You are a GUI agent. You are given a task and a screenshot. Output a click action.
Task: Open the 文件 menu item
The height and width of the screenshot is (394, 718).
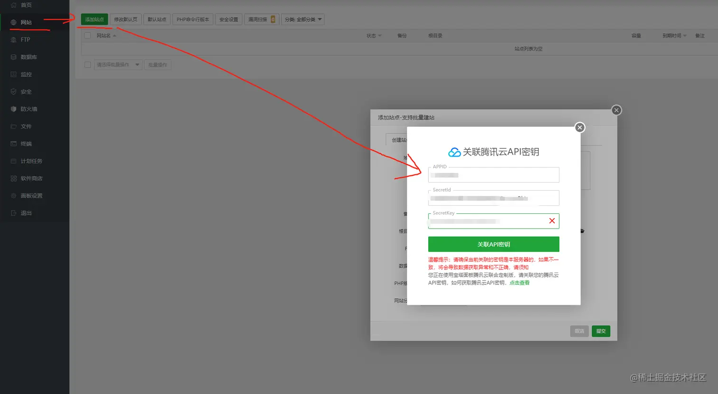pos(26,127)
